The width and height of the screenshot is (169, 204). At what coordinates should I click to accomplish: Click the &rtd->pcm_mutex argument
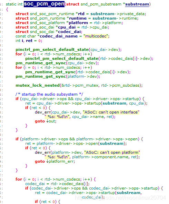pyautogui.click(x=80, y=85)
